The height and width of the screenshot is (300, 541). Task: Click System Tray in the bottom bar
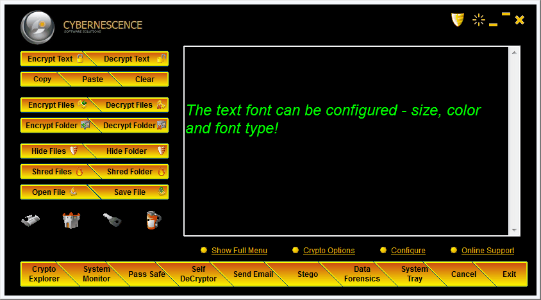pyautogui.click(x=414, y=274)
